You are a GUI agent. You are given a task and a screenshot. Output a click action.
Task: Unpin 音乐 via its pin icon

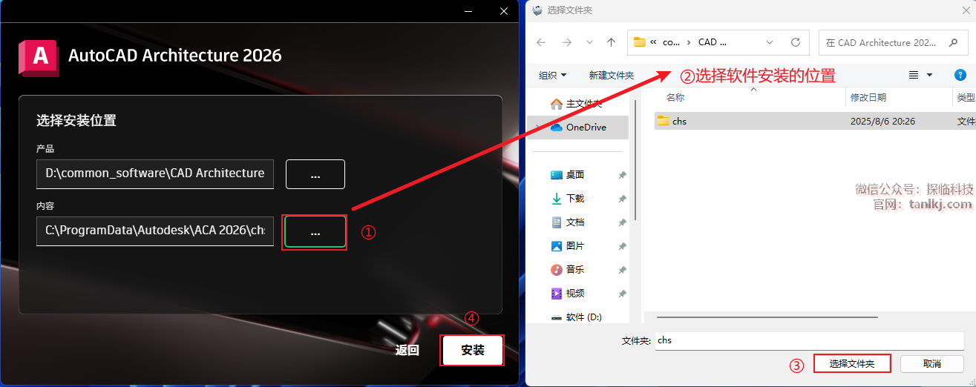tap(622, 270)
